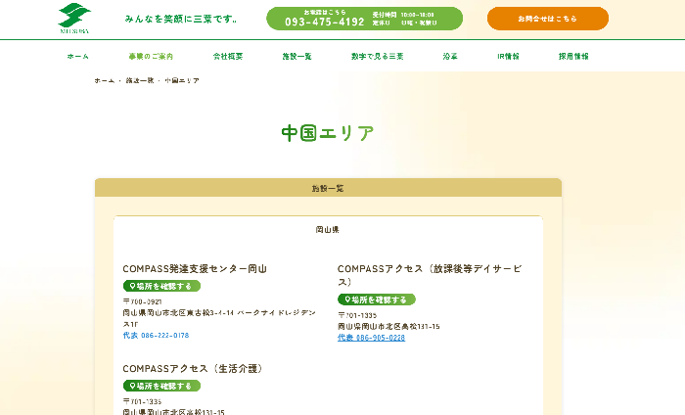
Task: Click the 岡山県 prefecture label
Action: coord(328,230)
